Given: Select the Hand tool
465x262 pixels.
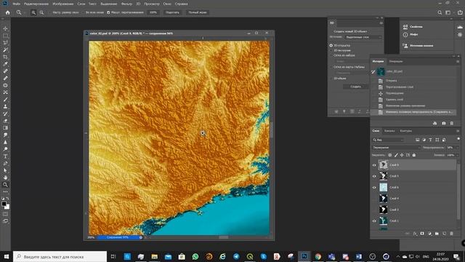Looking at the screenshot, I should click(5, 178).
